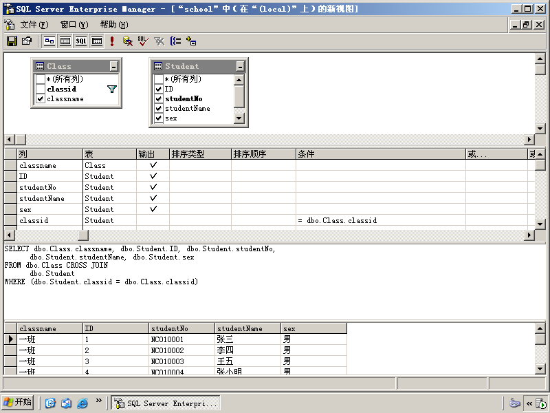This screenshot has height=413, width=550.
Task: Click the grid pane horizontal scroll thumb
Action: [x=83, y=235]
